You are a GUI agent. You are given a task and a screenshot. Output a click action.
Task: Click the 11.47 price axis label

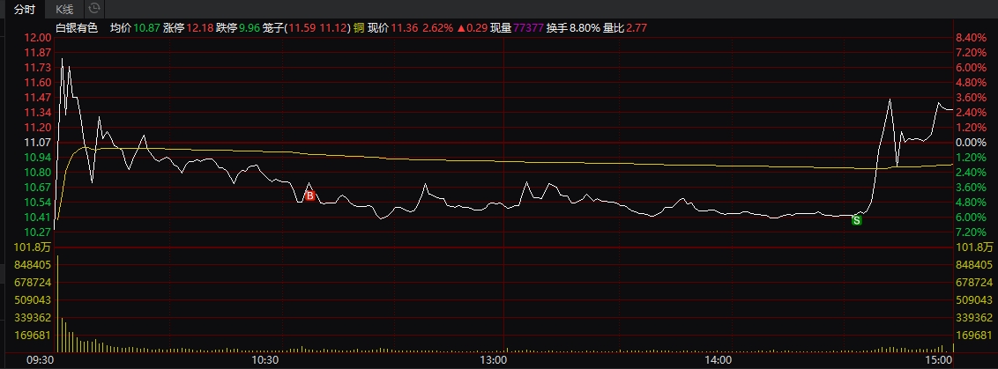point(38,98)
